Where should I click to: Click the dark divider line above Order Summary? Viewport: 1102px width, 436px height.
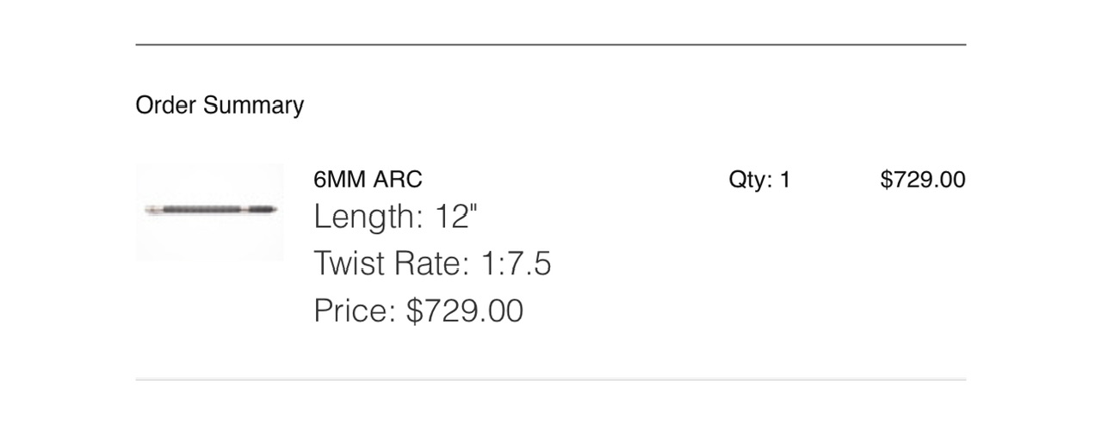tap(550, 44)
